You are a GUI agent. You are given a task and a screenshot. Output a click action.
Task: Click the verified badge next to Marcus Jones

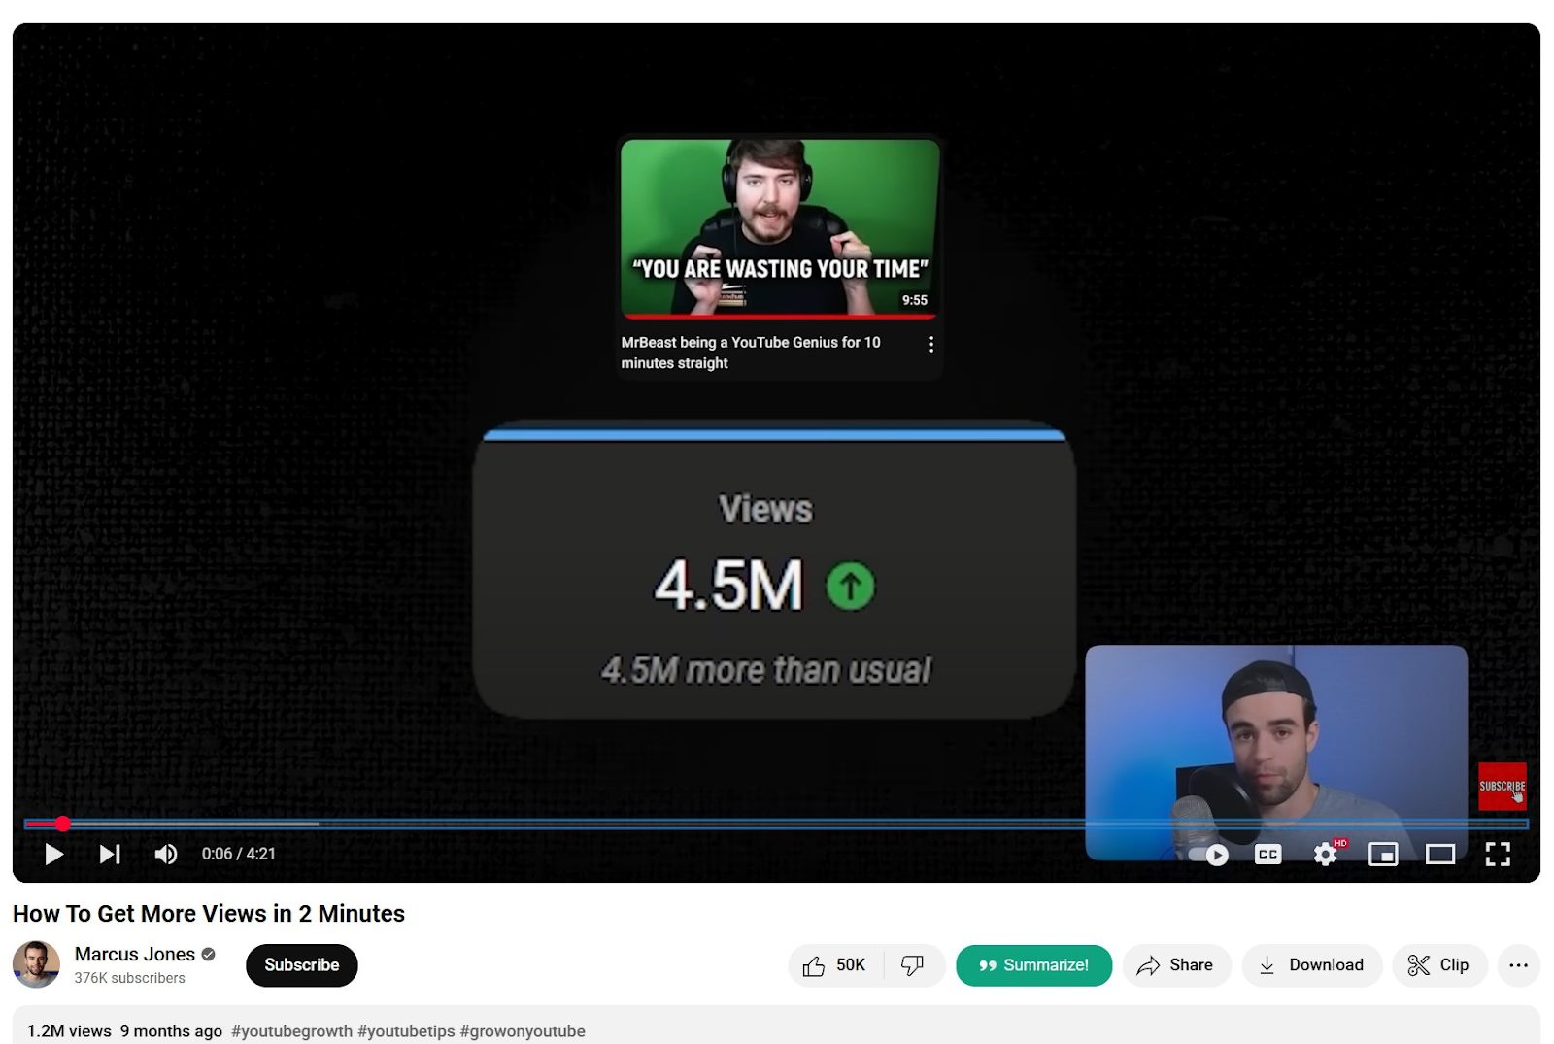208,955
